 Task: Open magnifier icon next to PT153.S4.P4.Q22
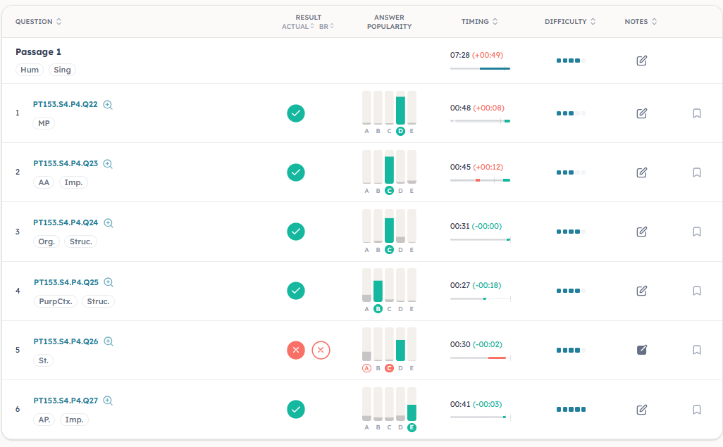[x=108, y=105]
